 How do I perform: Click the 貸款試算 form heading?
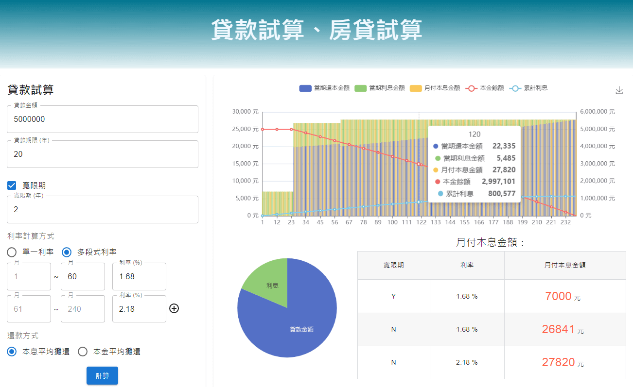click(31, 90)
